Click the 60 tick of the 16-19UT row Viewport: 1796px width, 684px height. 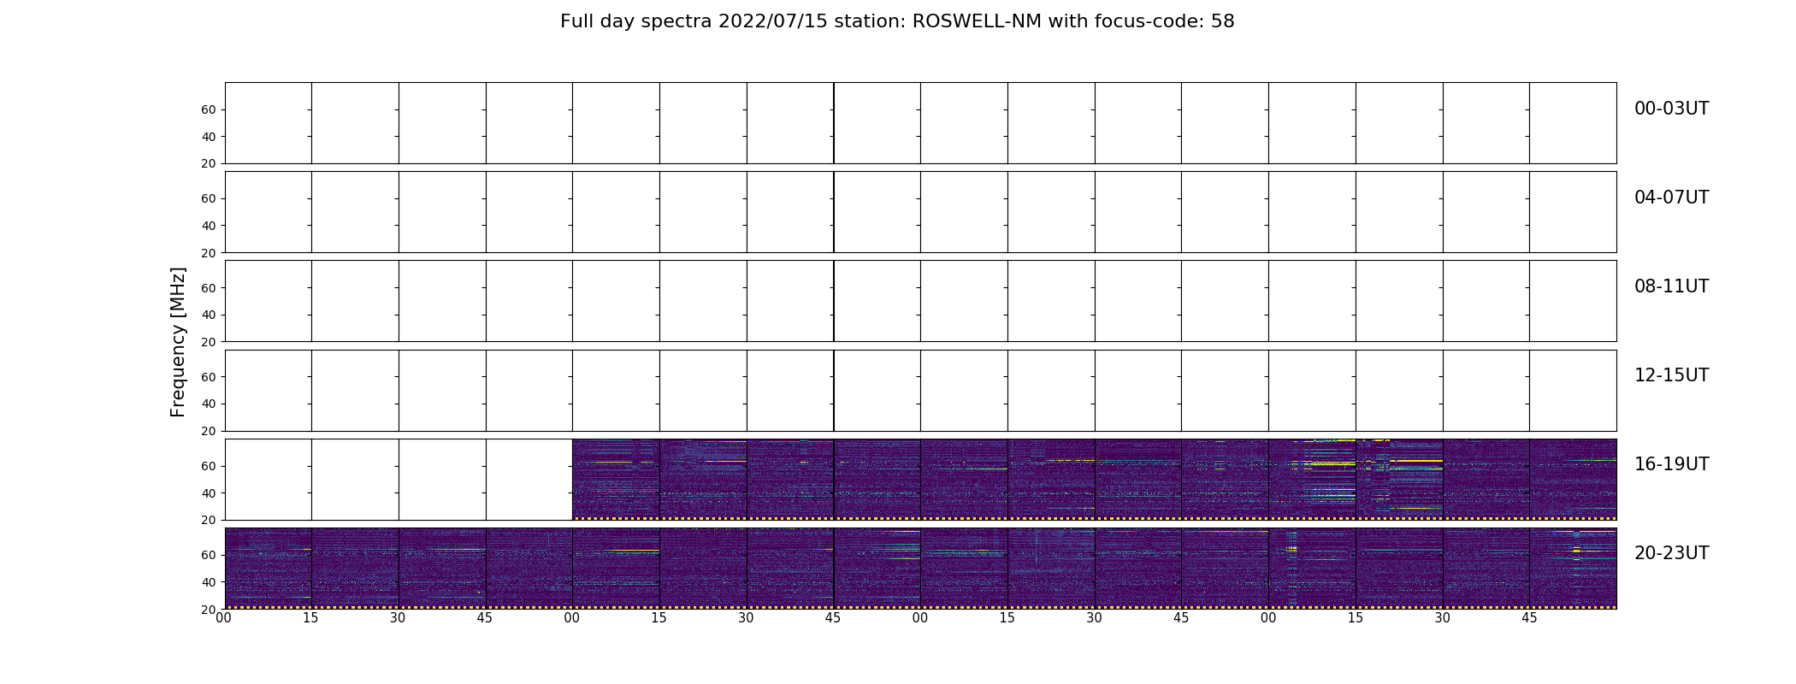[x=209, y=466]
